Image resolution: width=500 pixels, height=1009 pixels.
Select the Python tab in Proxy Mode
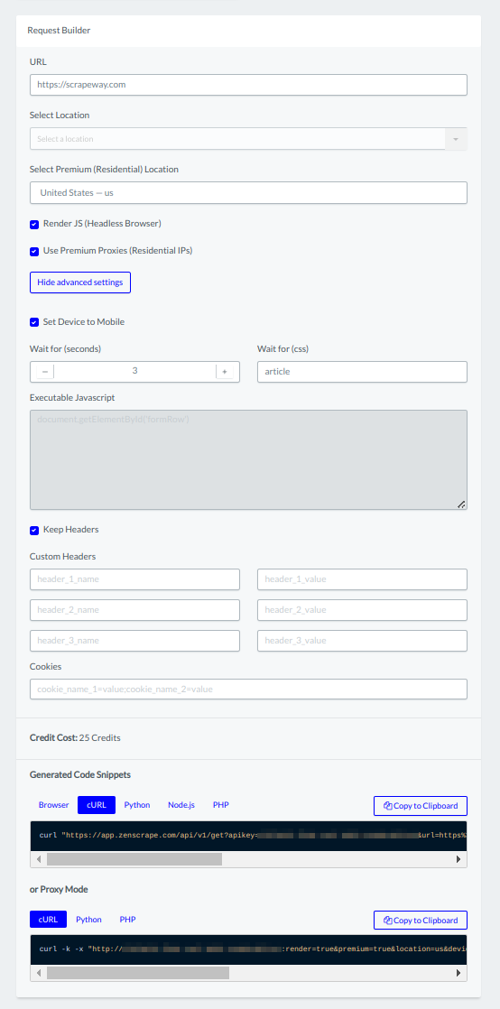(x=88, y=920)
